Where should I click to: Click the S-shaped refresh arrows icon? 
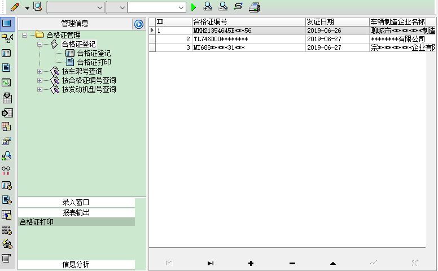[x=238, y=6]
